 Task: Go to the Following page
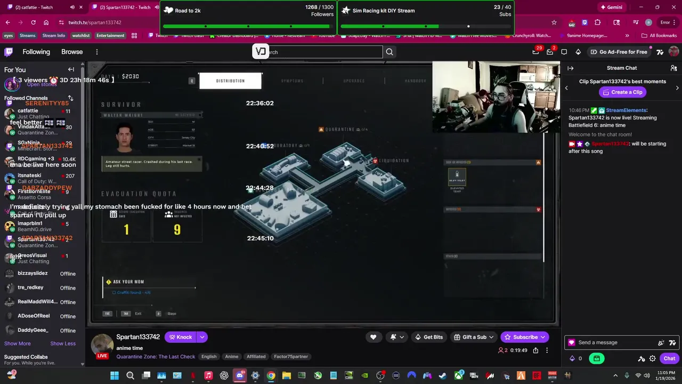coord(36,52)
